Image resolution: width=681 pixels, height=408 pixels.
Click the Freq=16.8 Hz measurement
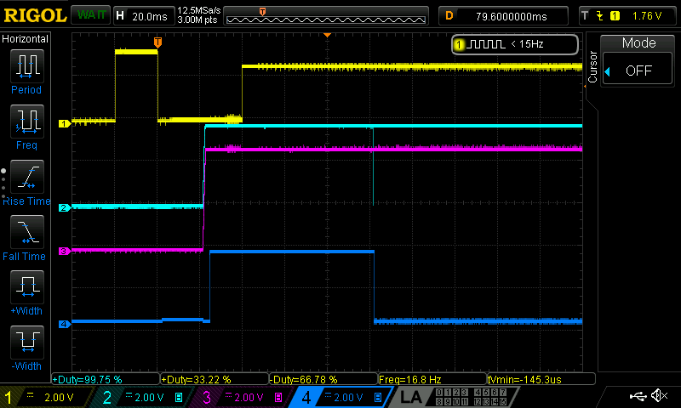click(x=432, y=379)
